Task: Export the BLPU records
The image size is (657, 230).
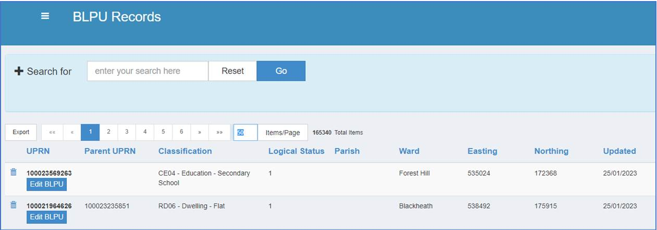Action: (x=21, y=132)
